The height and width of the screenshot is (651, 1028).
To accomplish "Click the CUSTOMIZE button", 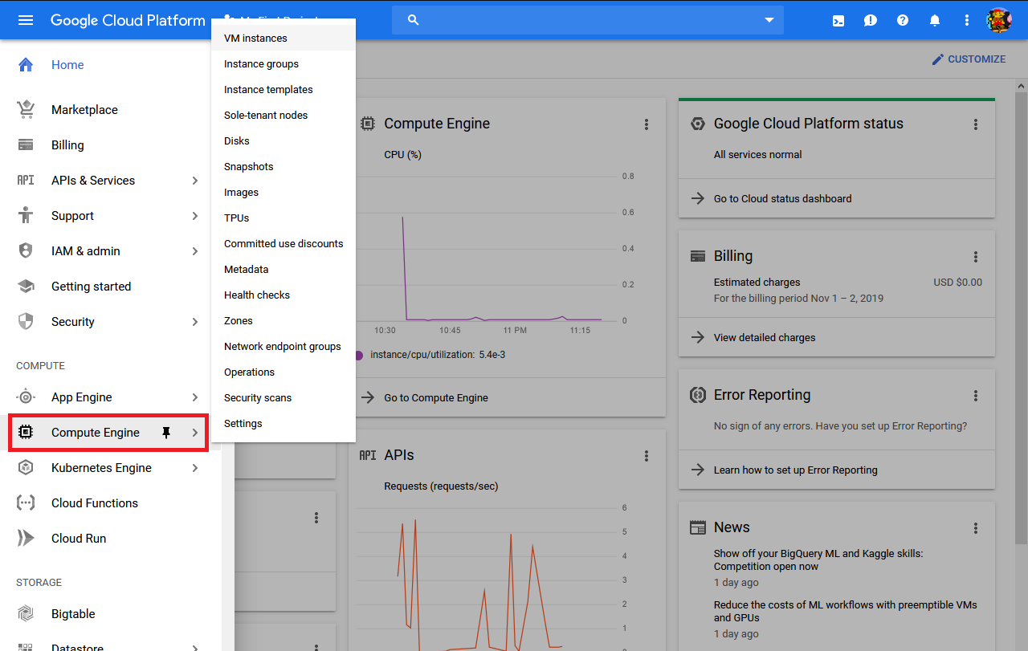I will [969, 59].
